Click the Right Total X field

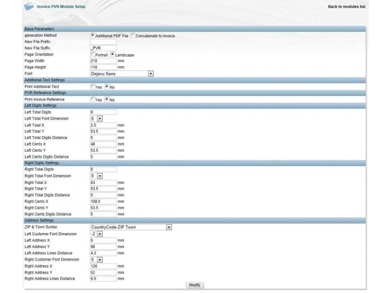[103, 183]
